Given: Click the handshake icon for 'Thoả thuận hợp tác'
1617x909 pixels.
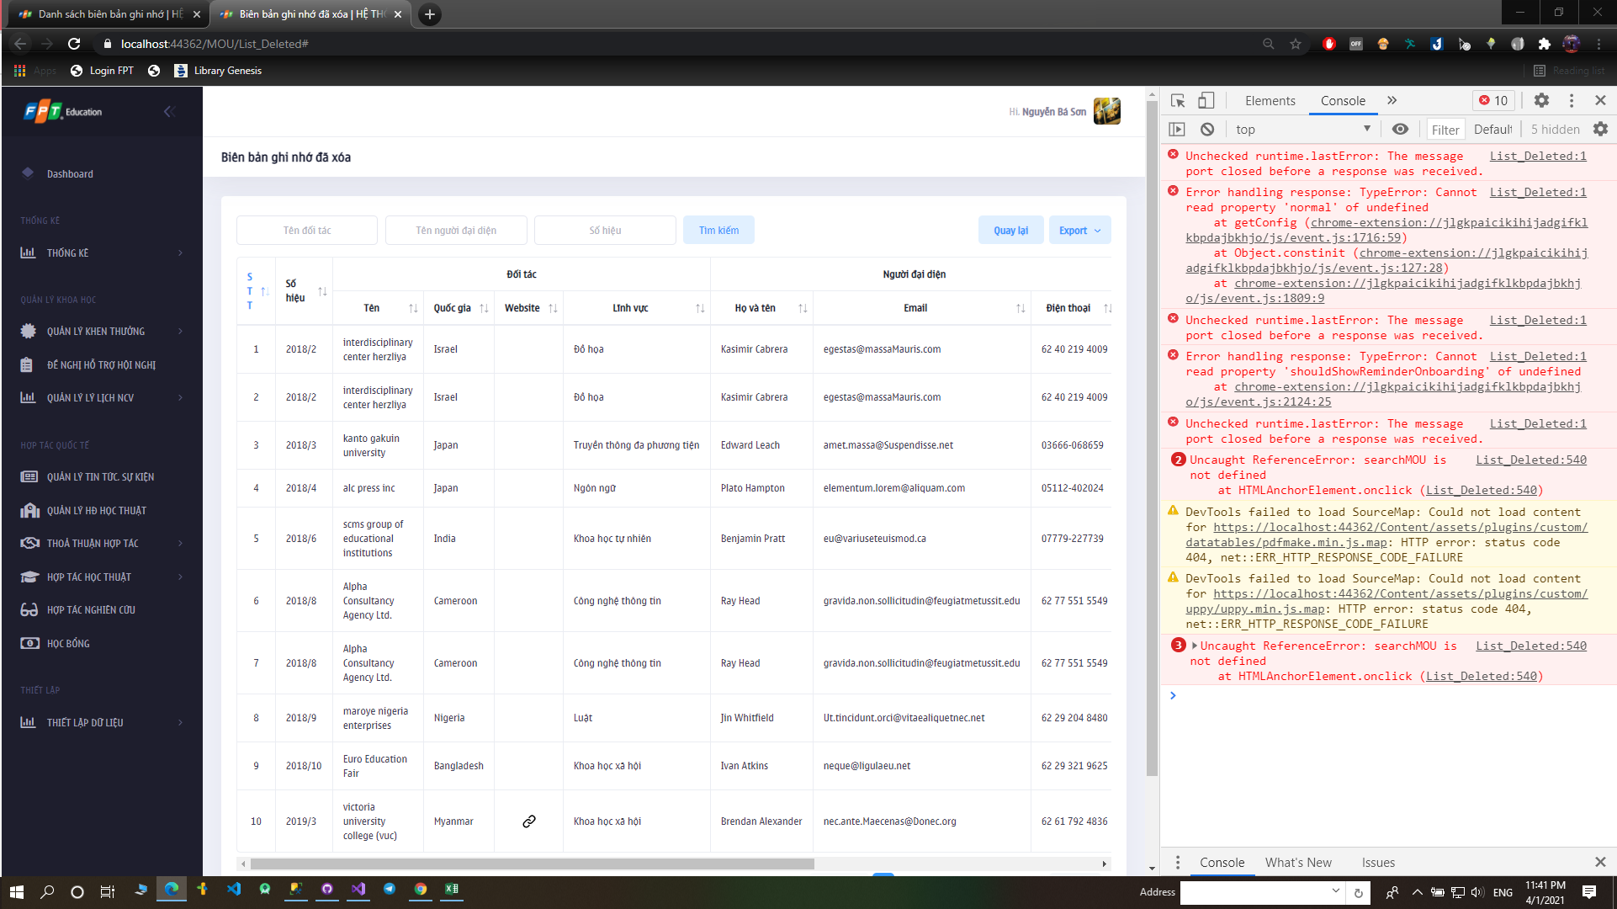Looking at the screenshot, I should pyautogui.click(x=29, y=543).
